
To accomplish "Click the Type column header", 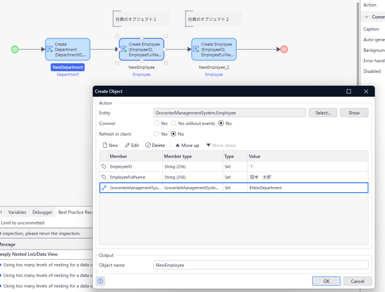I will pyautogui.click(x=235, y=156).
